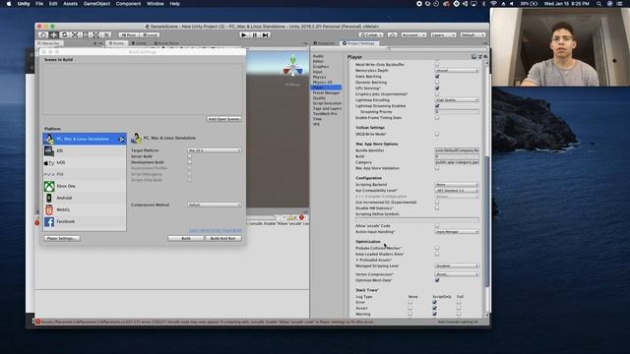
Task: Select the tvOS platform row
Action: (x=85, y=162)
